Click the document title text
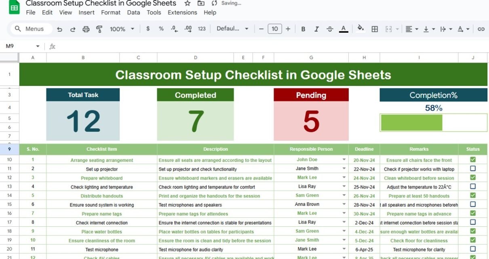489x259 pixels. [101, 3]
